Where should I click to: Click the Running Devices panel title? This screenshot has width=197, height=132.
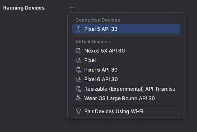pos(24,8)
